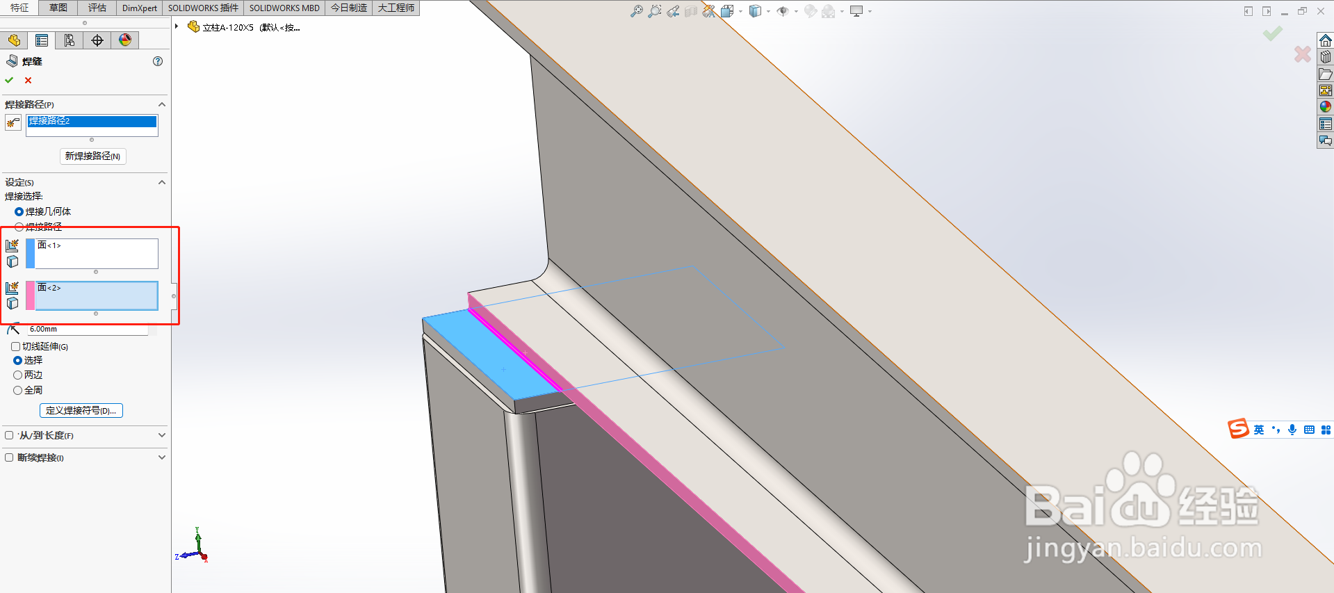The width and height of the screenshot is (1334, 593).
Task: Cancel weld bead with red X
Action: coord(29,80)
